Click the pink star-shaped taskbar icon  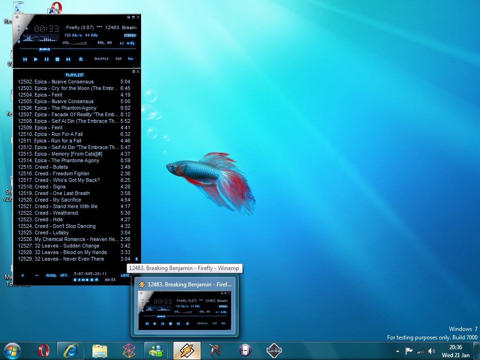(x=129, y=351)
